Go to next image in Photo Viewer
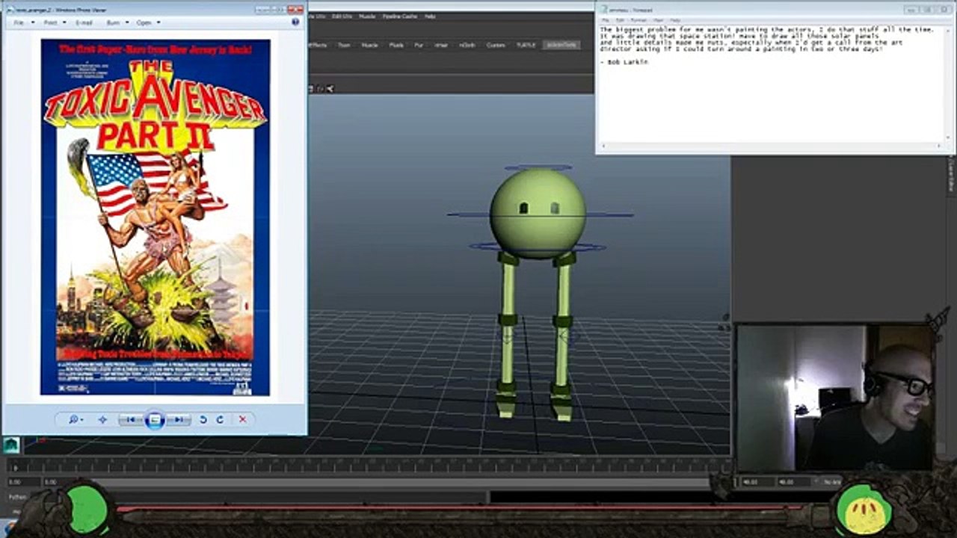Viewport: 957px width, 538px height. (178, 420)
